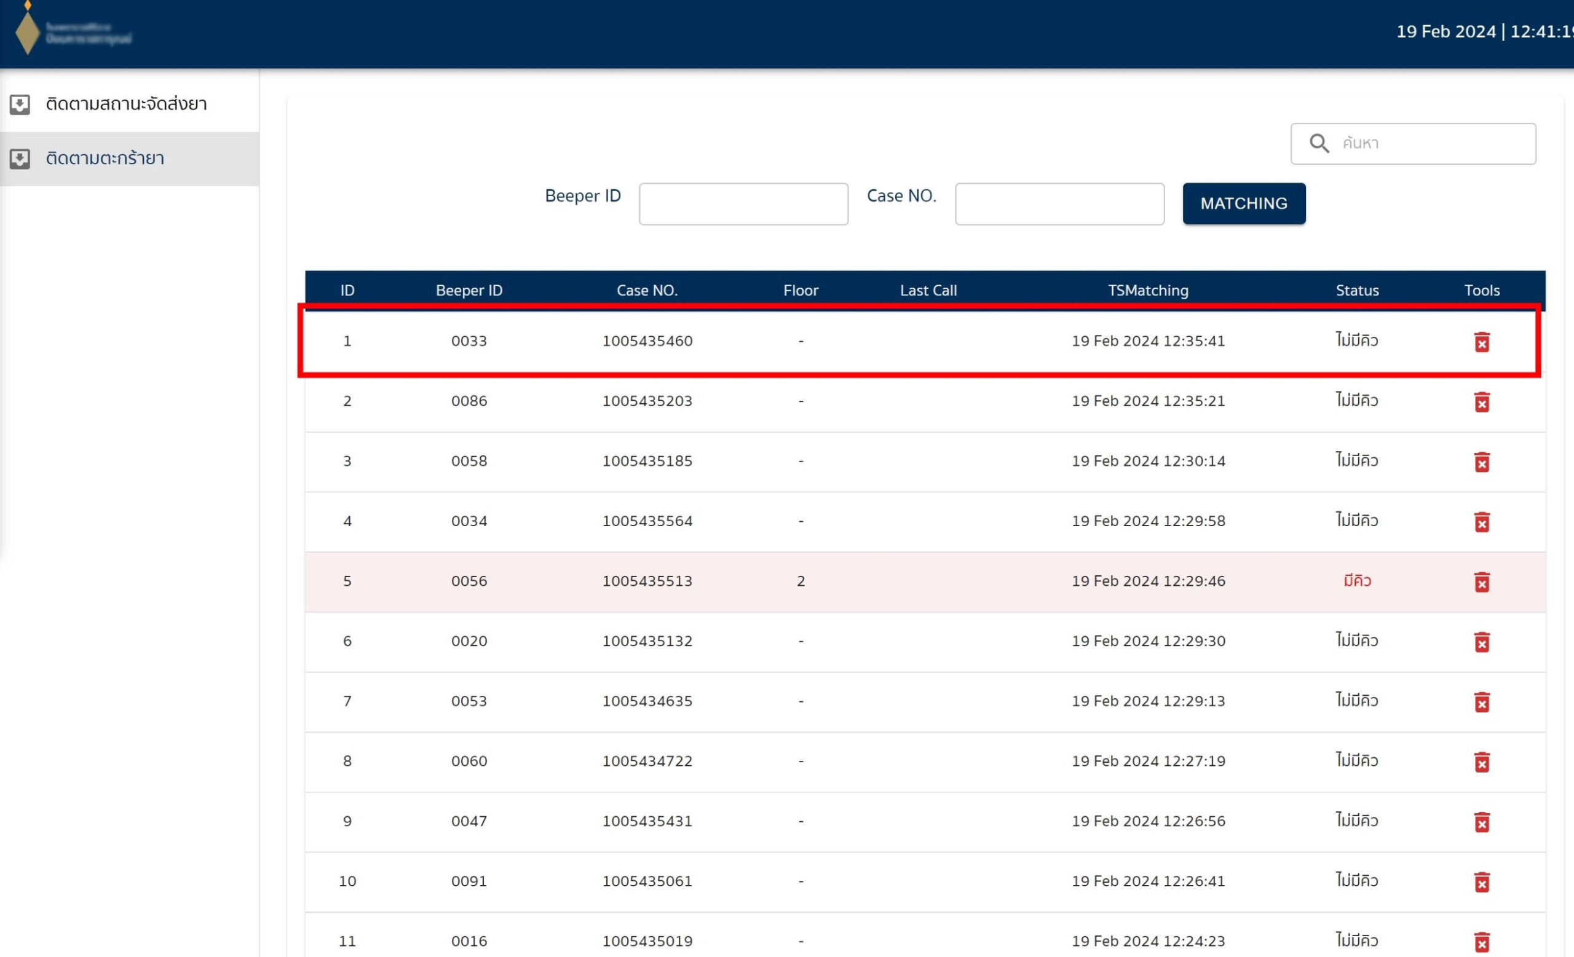Click the red มีคิว status text
This screenshot has width=1574, height=957.
[x=1357, y=580]
